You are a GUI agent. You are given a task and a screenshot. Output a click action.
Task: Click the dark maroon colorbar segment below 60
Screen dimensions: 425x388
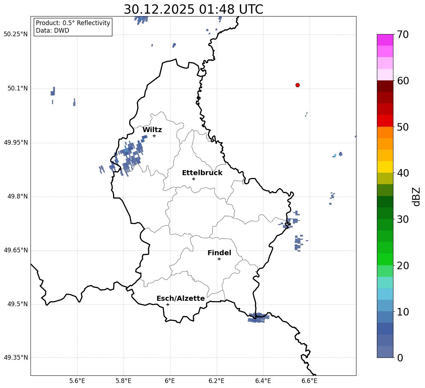[x=385, y=86]
